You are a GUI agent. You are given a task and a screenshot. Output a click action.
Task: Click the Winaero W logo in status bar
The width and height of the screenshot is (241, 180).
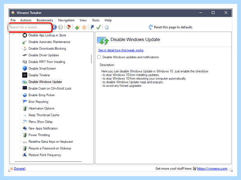195,169
